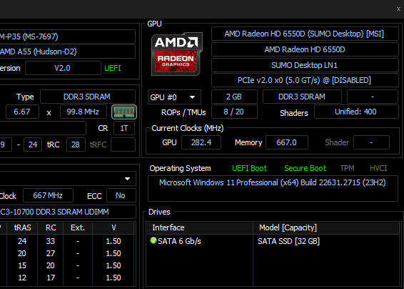Click the dash field right of the GPU memory type
The image size is (404, 289).
pos(373,97)
